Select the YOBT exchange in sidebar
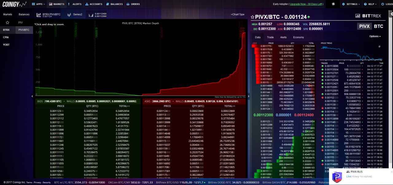 tap(6, 45)
